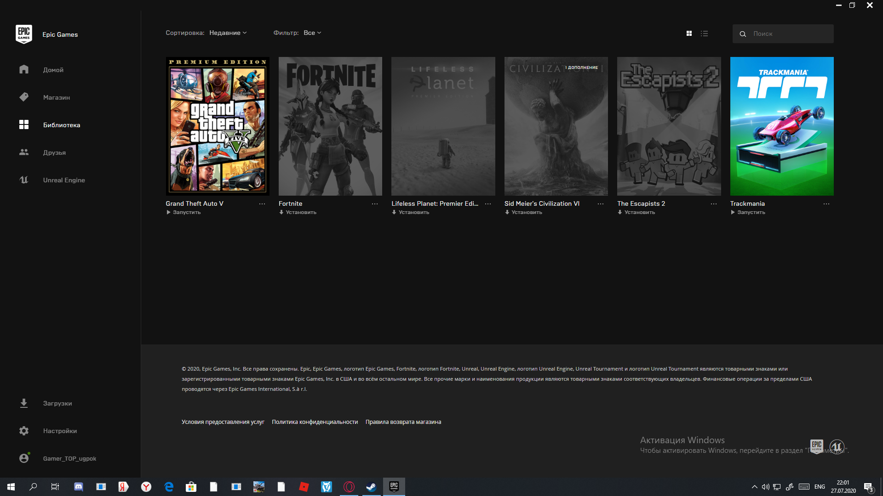Open Grand Theft Auto V options menu

(262, 204)
